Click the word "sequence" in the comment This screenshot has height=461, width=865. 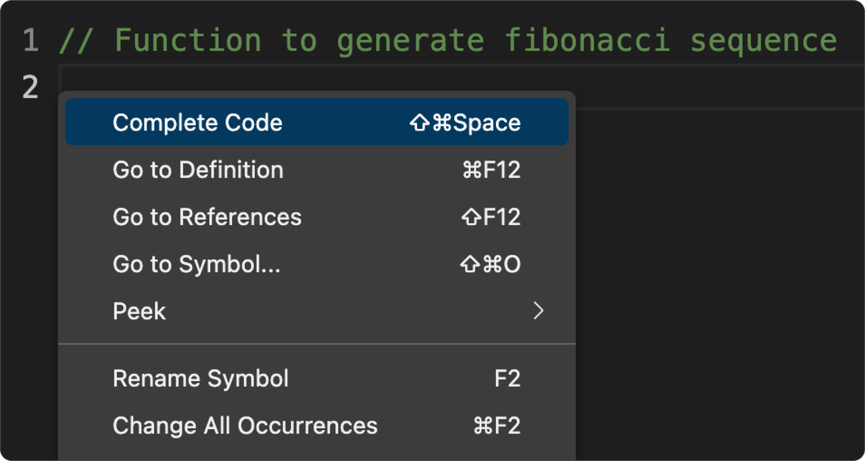pyautogui.click(x=763, y=41)
